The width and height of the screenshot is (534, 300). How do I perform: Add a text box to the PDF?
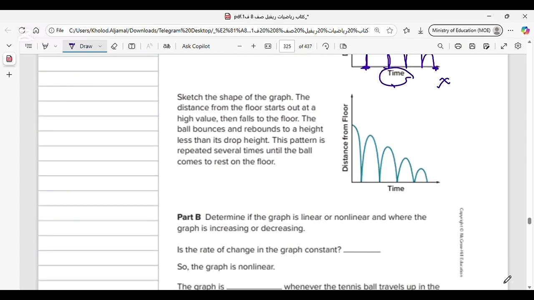[132, 46]
